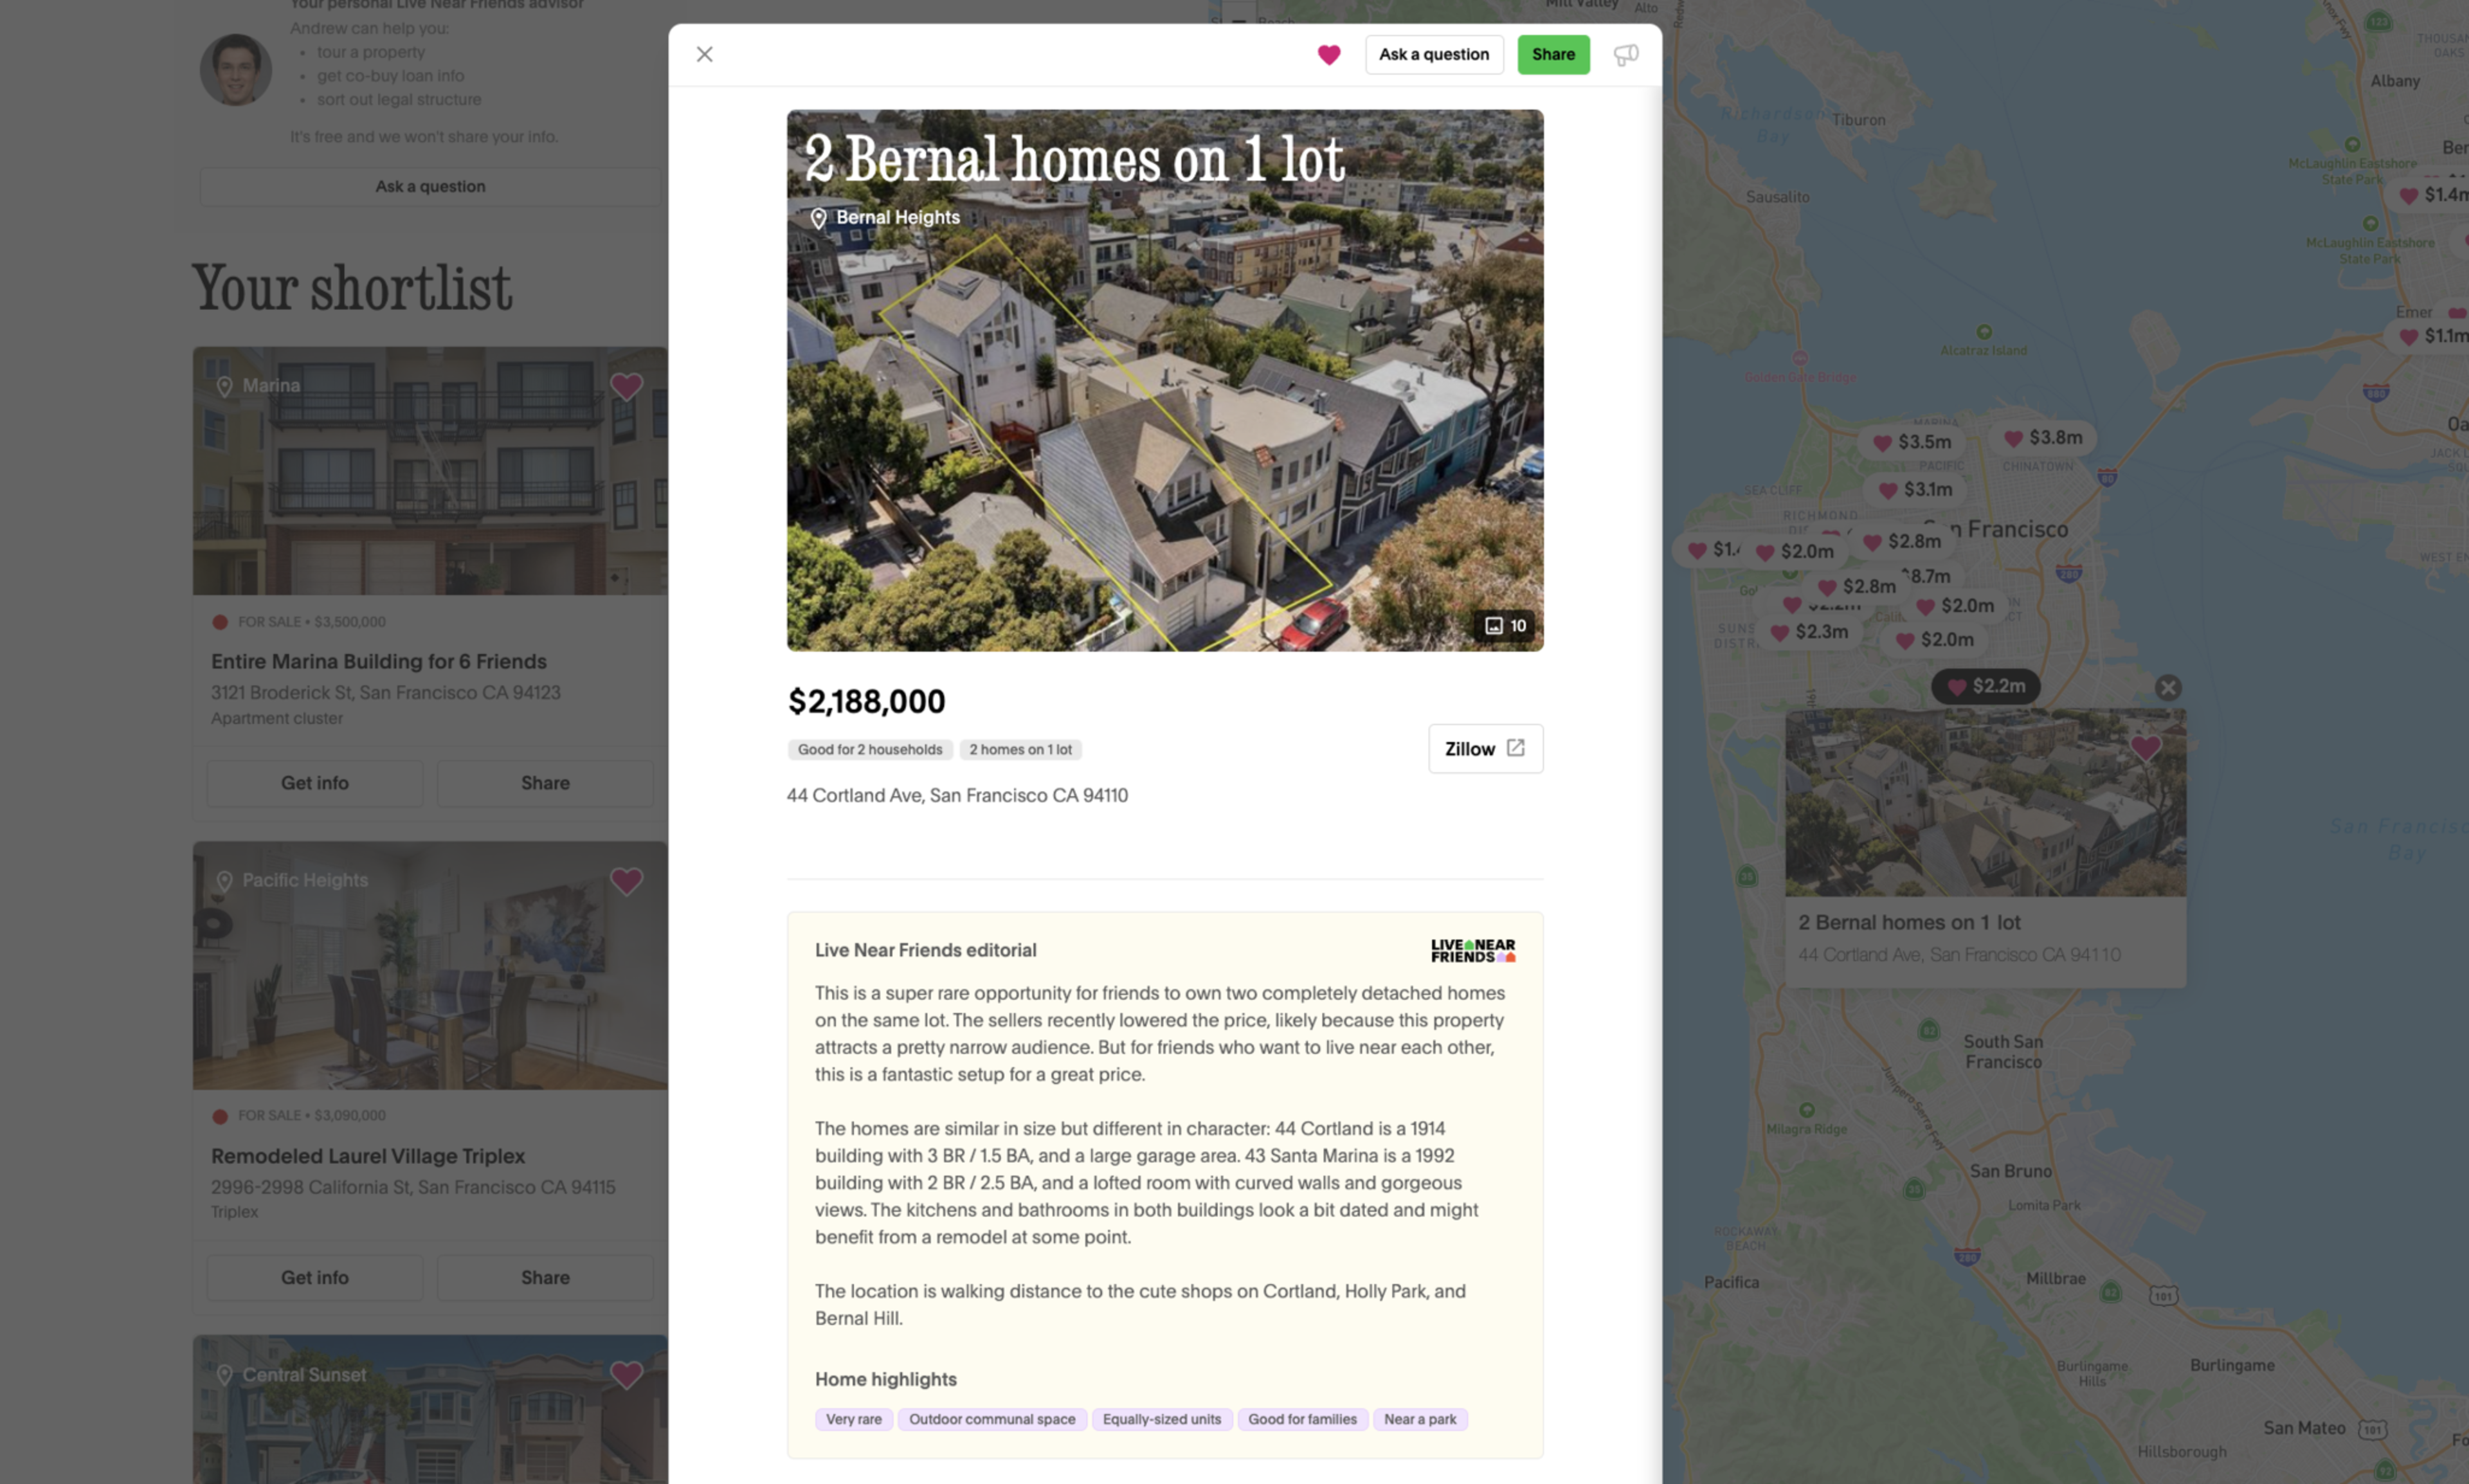The height and width of the screenshot is (1484, 2469).
Task: Click the green Share button
Action: click(x=1552, y=54)
